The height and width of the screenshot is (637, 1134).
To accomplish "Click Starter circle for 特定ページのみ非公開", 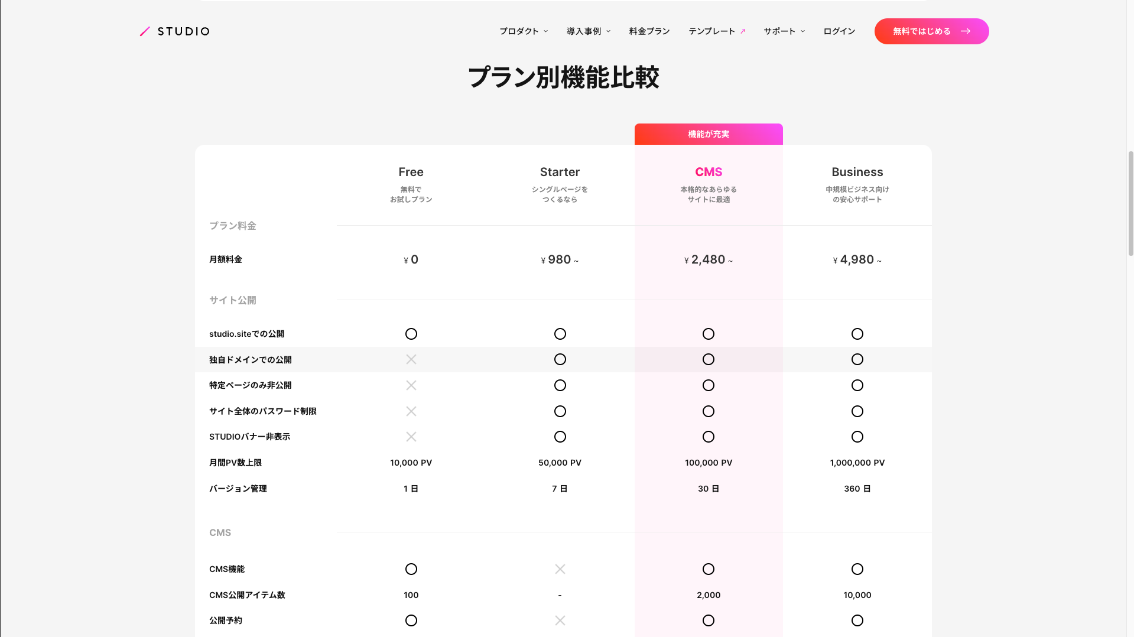I will click(560, 385).
